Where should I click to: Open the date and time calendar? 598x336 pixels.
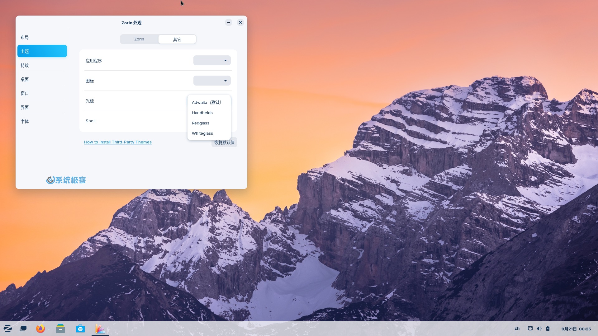[x=576, y=329]
